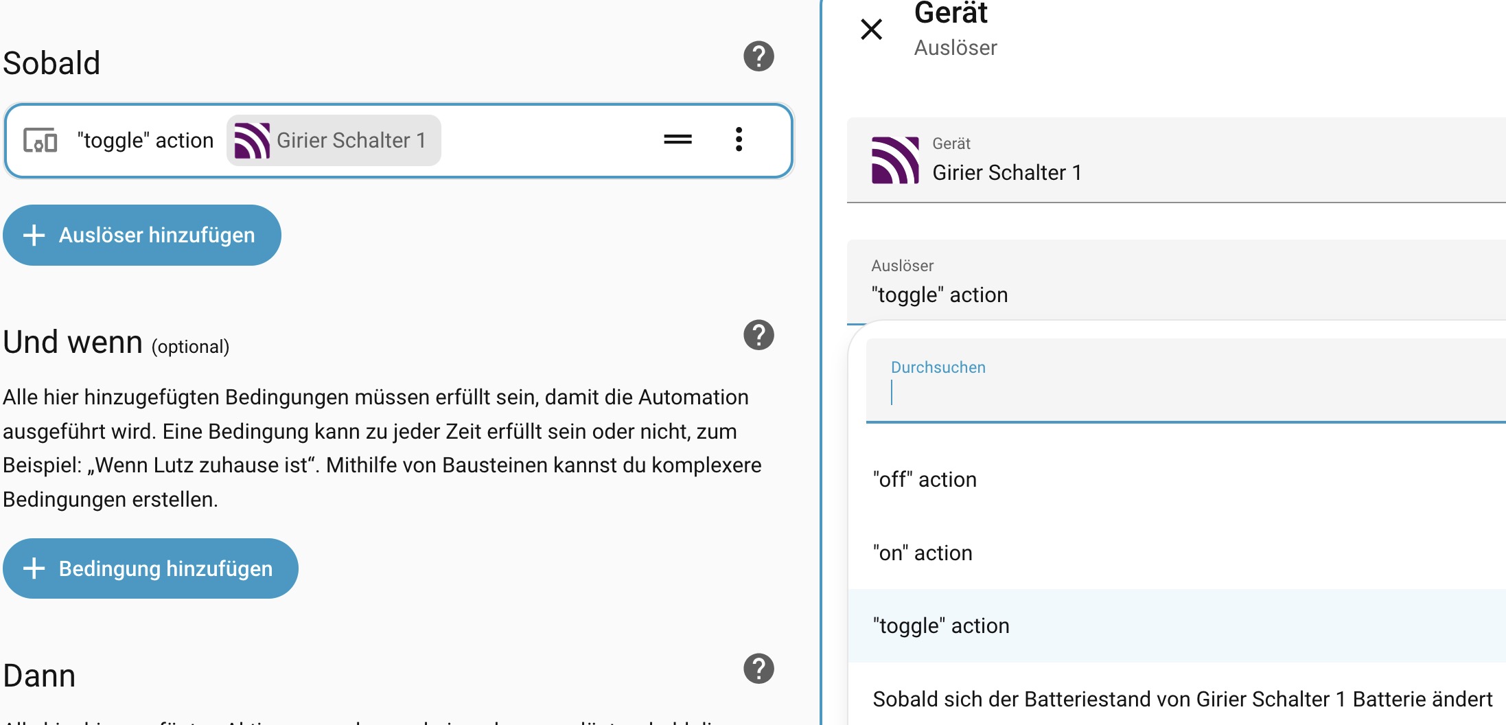Select the "on" action option
The image size is (1506, 725).
(922, 553)
